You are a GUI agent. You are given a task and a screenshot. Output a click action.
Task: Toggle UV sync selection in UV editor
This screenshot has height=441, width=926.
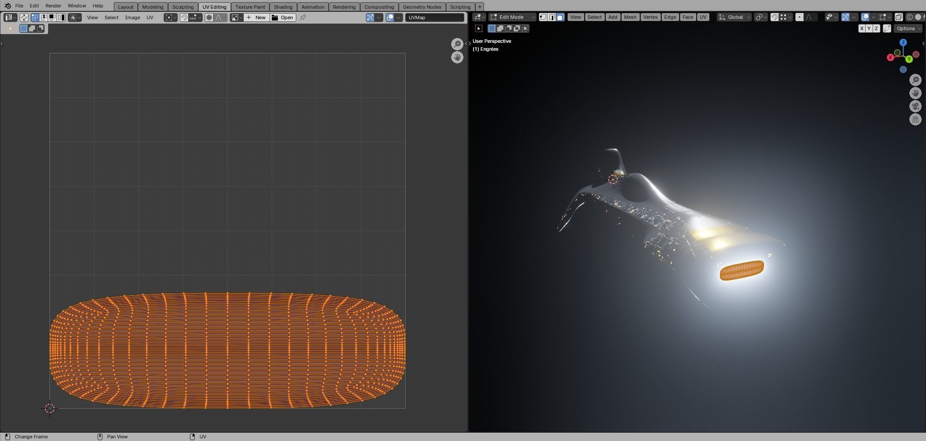[24, 17]
